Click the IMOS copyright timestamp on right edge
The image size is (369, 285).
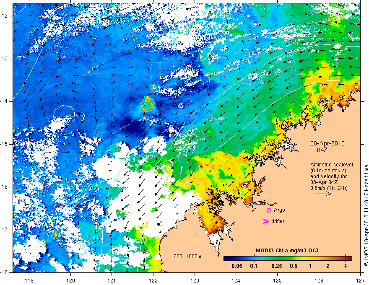pos(366,215)
